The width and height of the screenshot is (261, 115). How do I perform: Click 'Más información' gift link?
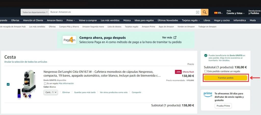[x=66, y=83]
